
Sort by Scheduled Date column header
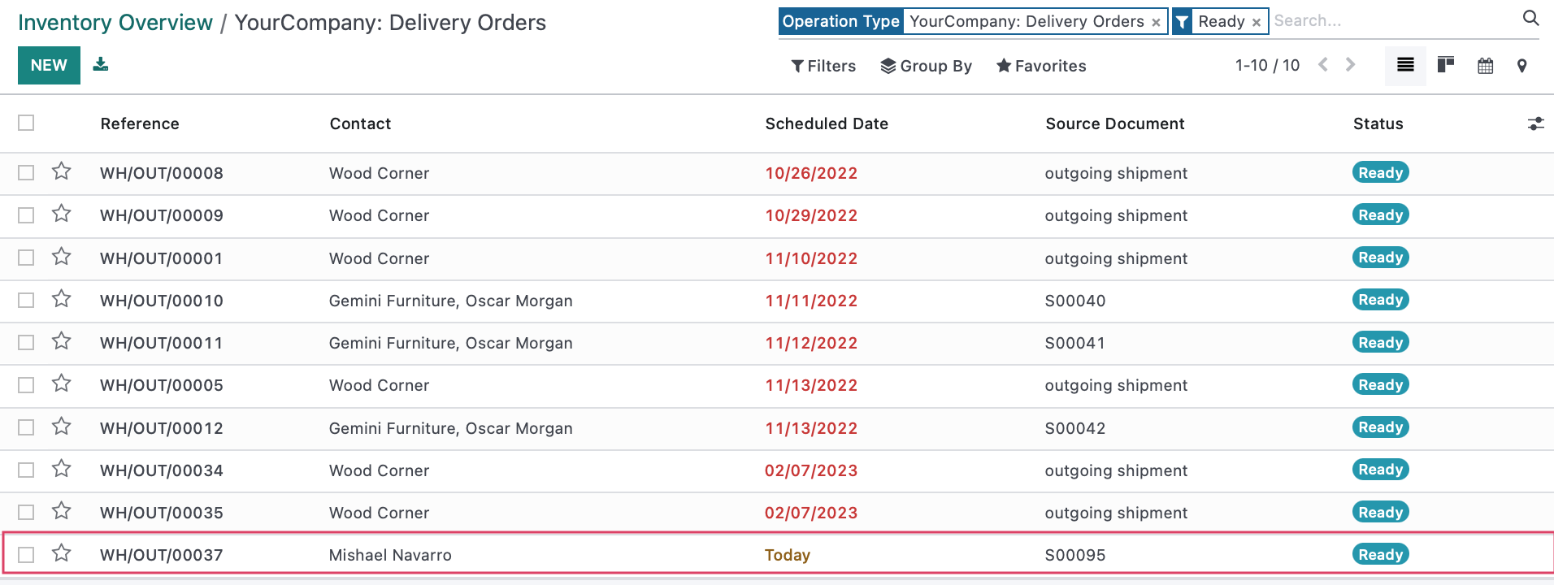827,123
